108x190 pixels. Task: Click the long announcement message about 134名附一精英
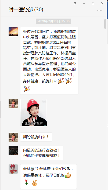click(49, 61)
